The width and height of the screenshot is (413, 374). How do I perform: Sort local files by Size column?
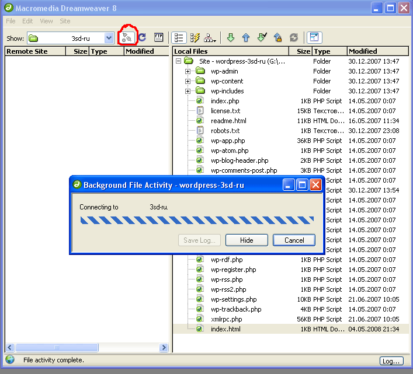300,51
